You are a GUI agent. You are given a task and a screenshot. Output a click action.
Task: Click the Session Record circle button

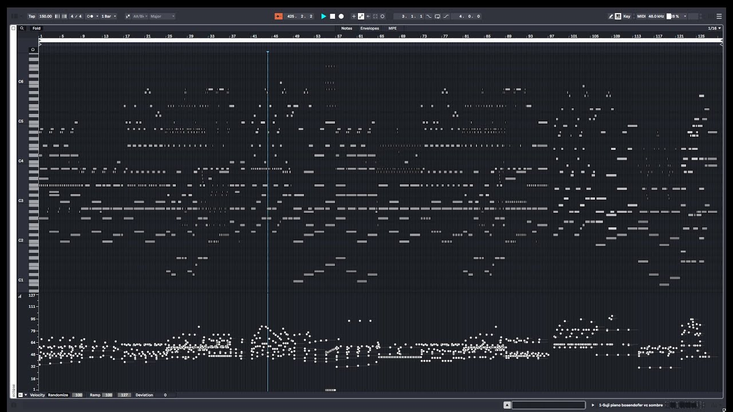click(383, 16)
